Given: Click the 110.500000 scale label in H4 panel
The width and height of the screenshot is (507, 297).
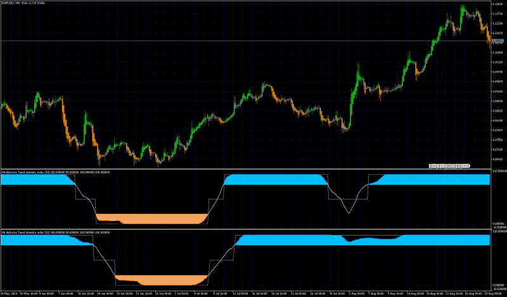Looking at the screenshot, I should pos(499,171).
